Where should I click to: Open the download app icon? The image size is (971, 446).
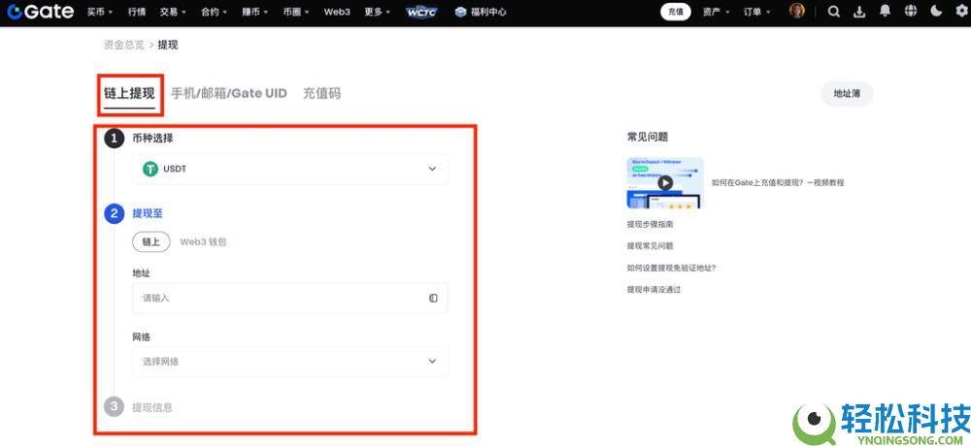pyautogui.click(x=859, y=12)
